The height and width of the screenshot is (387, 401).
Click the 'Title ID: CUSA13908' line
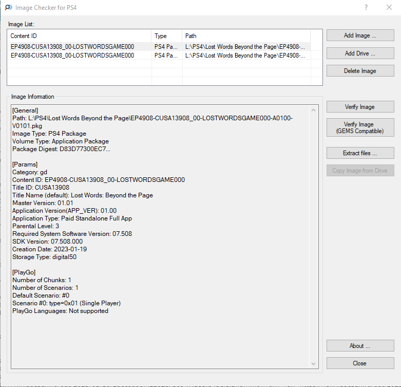click(x=41, y=188)
